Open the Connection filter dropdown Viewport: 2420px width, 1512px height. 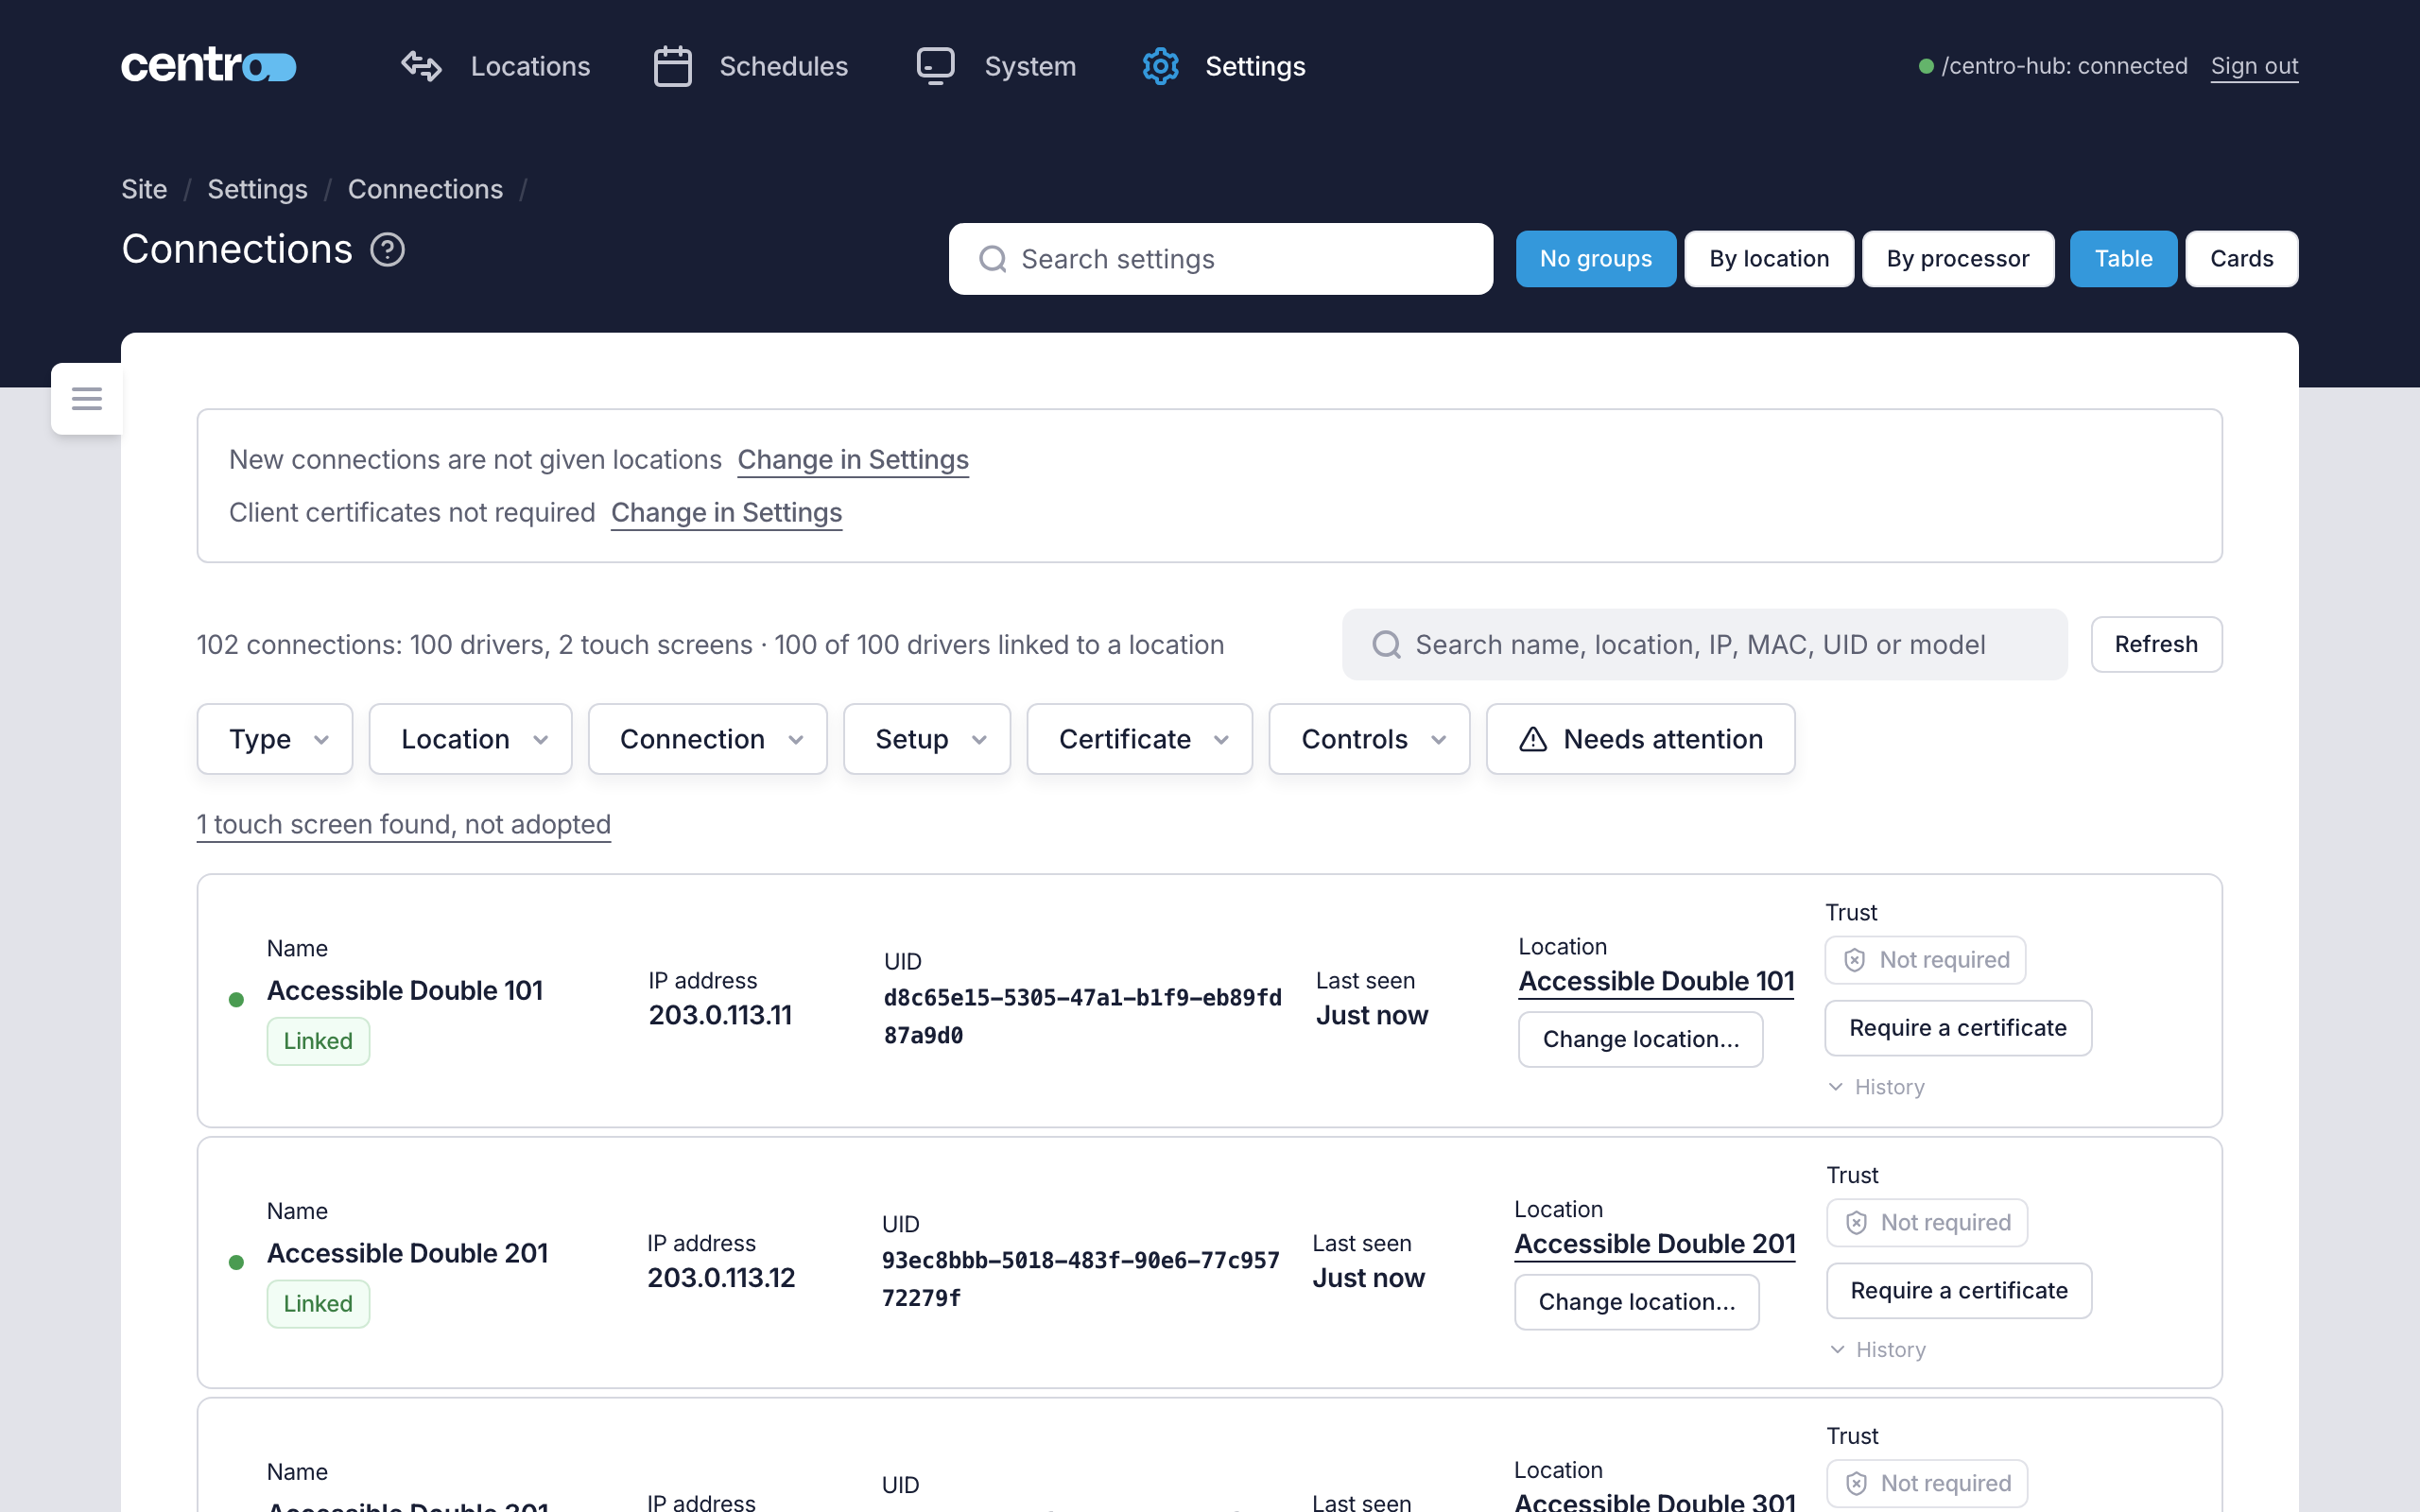coord(707,739)
